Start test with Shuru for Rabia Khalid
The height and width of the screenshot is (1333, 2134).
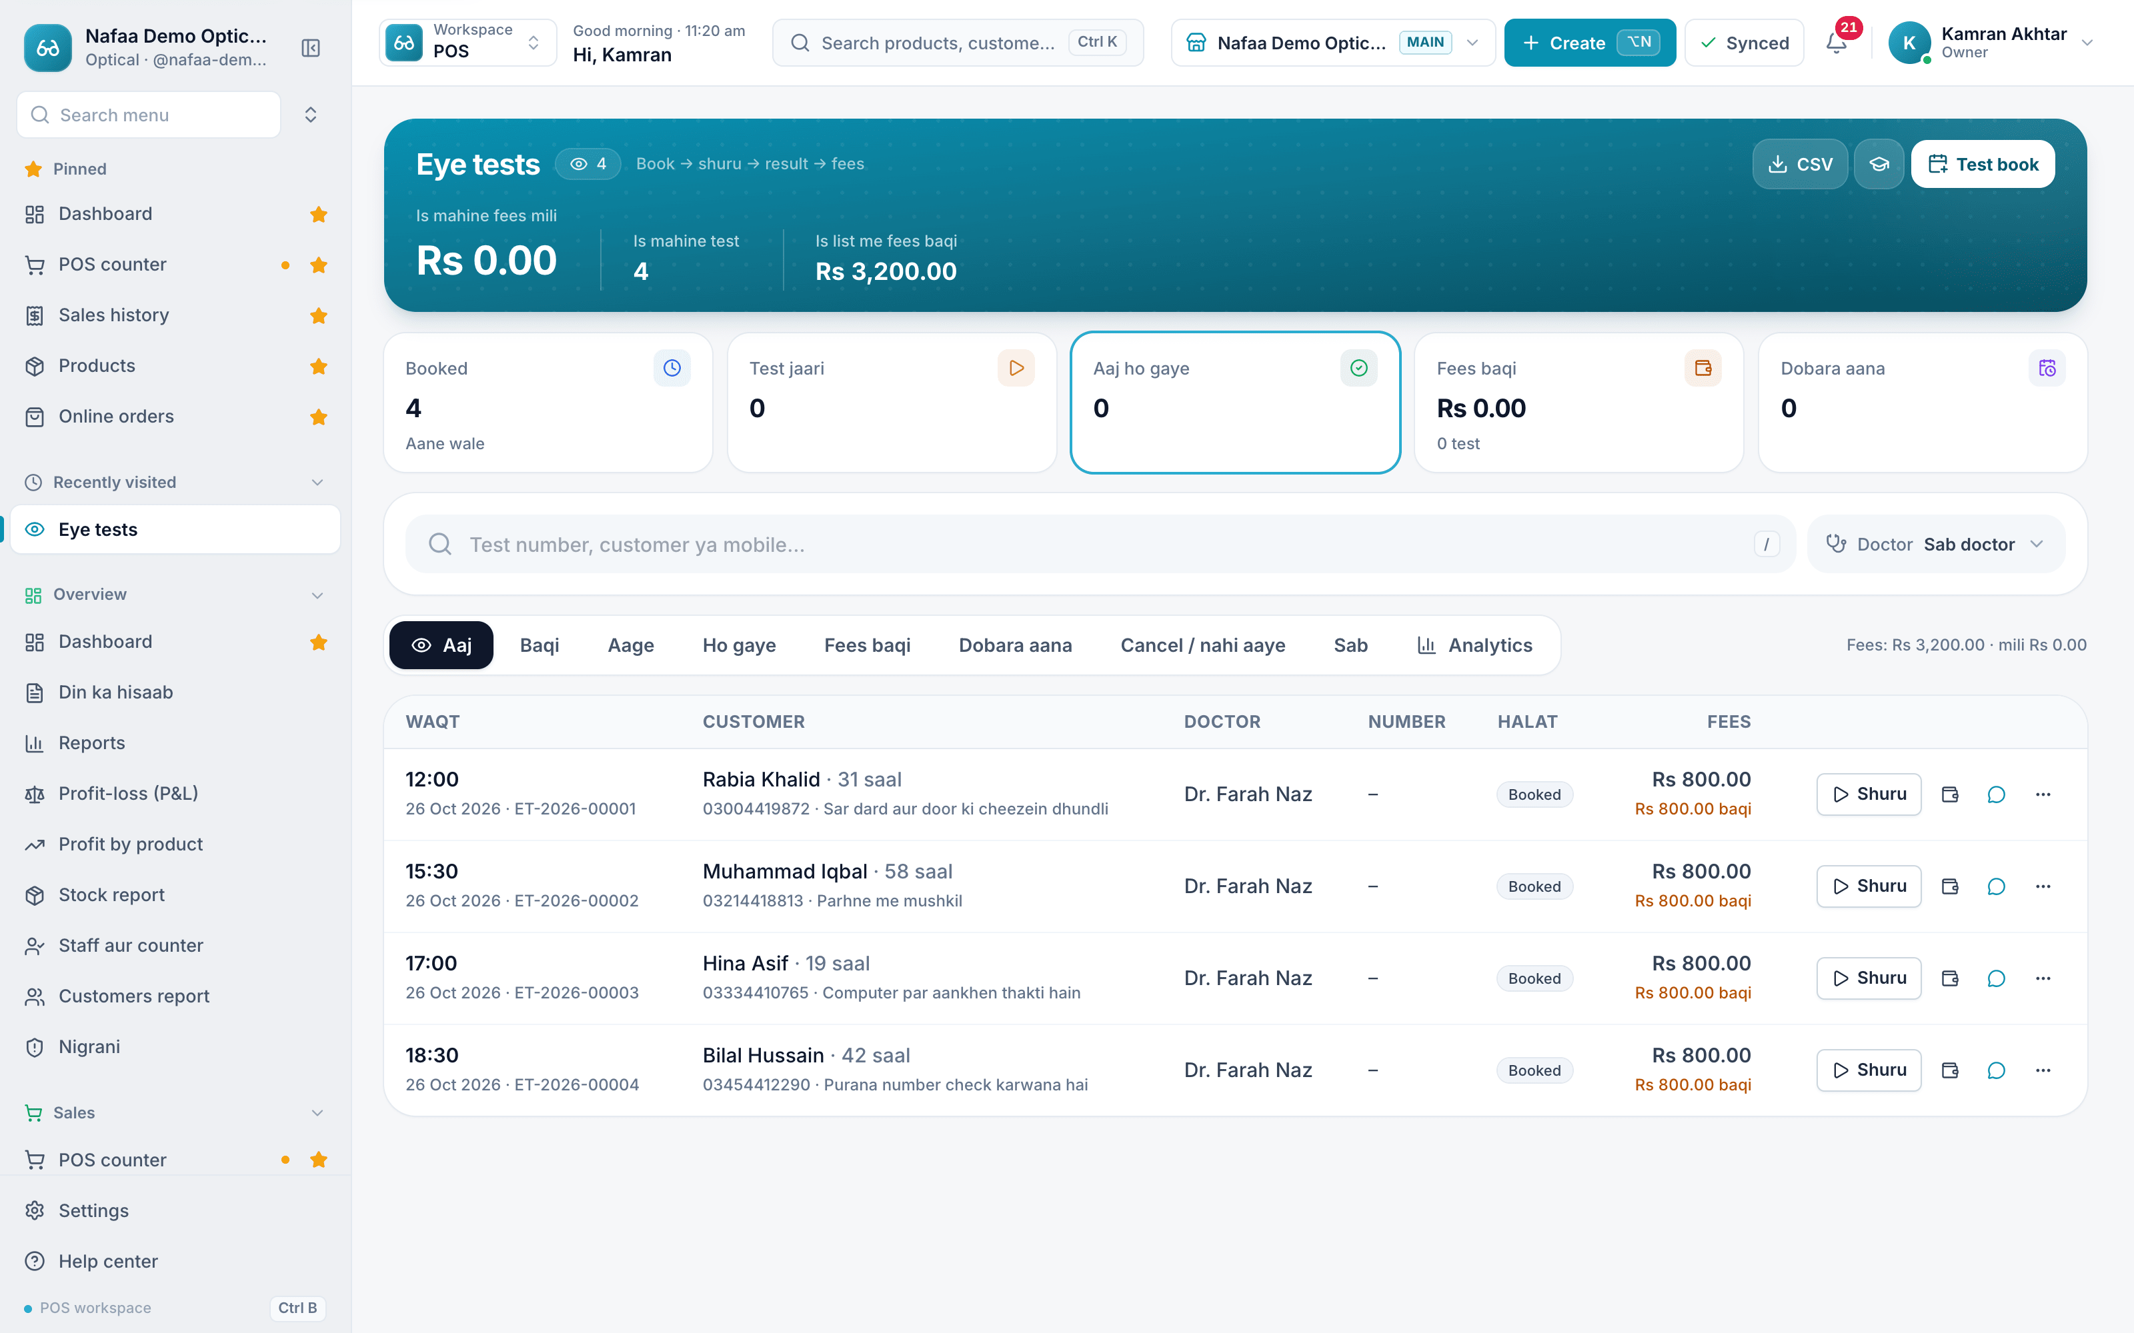coord(1869,794)
